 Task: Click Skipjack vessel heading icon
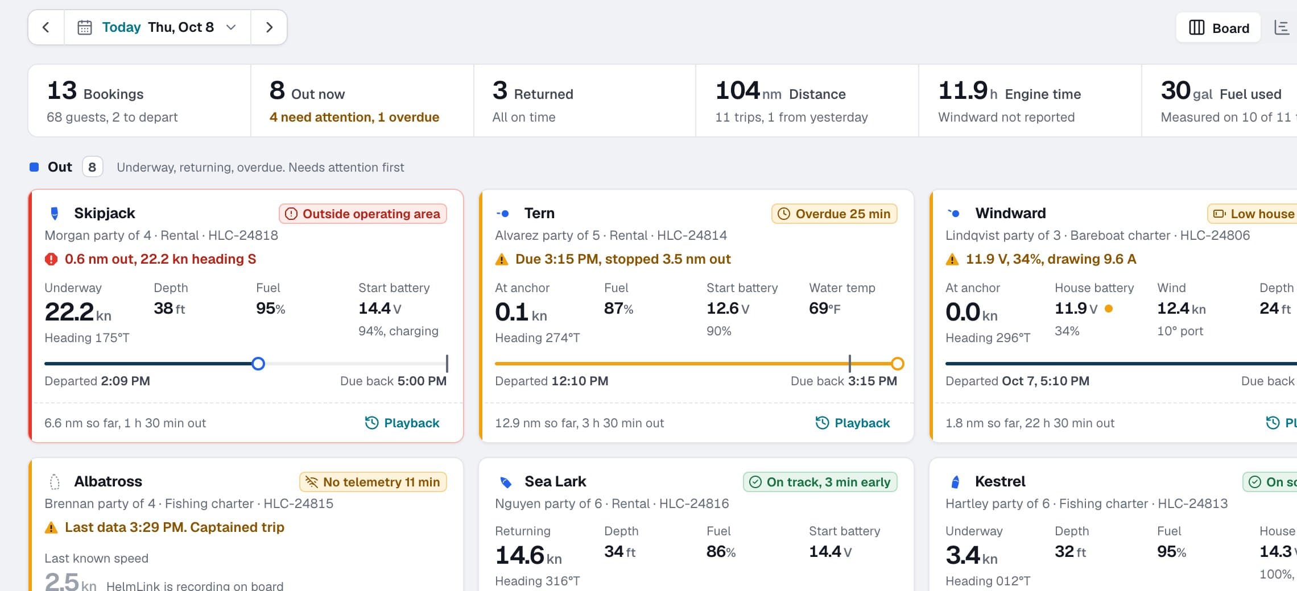[55, 214]
